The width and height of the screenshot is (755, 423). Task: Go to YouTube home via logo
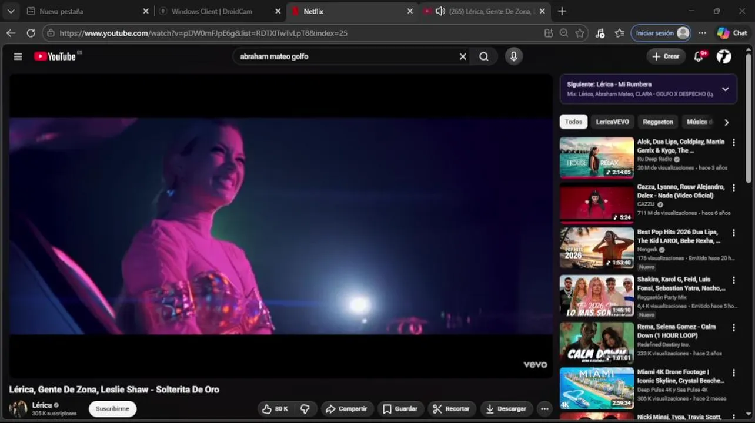pos(55,56)
